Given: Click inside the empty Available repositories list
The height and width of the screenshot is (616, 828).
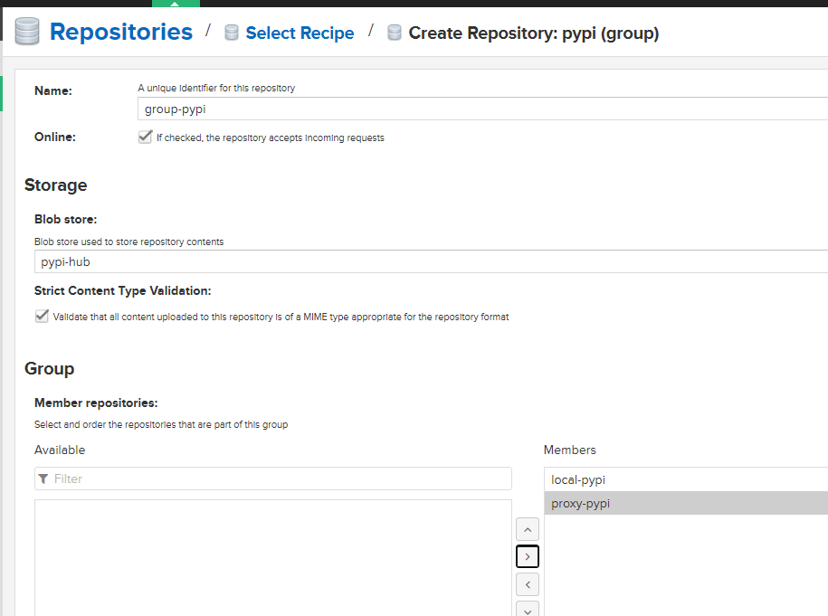Looking at the screenshot, I should tap(272, 556).
